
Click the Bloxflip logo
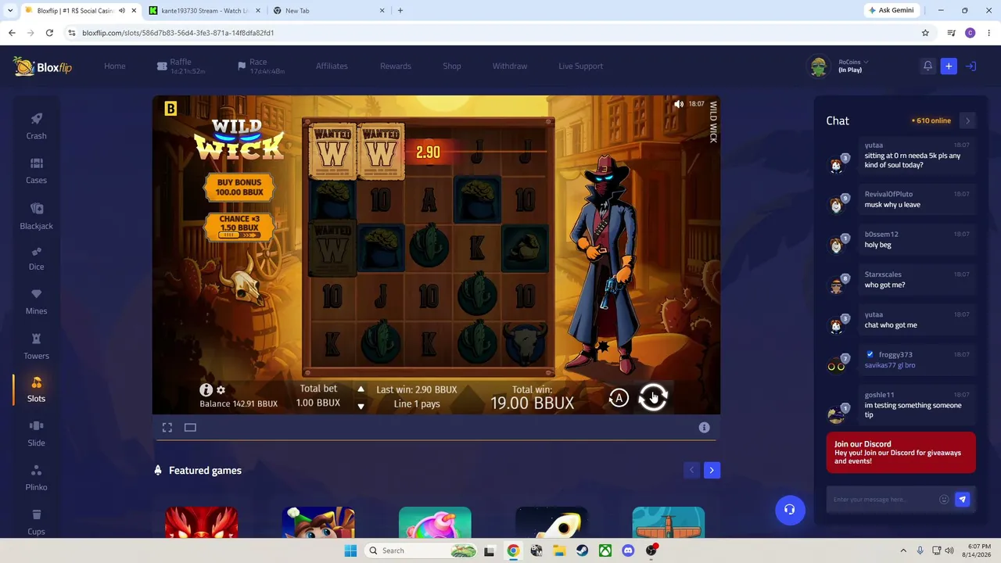(43, 66)
